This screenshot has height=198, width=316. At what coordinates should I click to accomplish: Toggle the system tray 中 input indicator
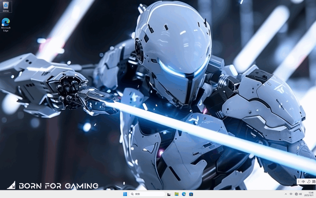pyautogui.click(x=291, y=194)
